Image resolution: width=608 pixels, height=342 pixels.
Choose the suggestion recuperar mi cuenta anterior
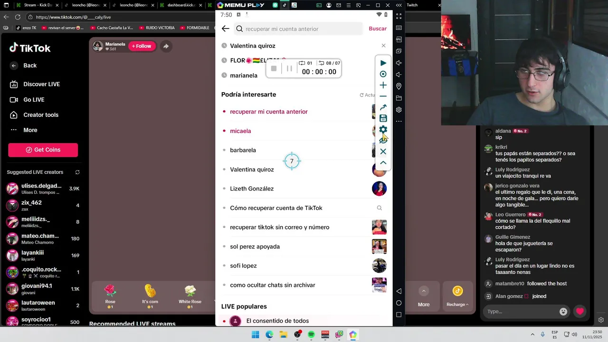269,112
